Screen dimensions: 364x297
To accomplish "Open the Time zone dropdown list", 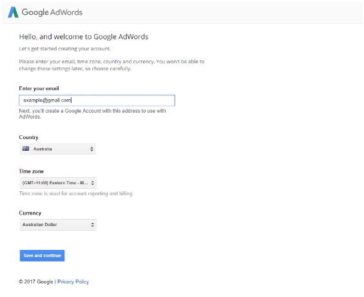I will coord(58,183).
